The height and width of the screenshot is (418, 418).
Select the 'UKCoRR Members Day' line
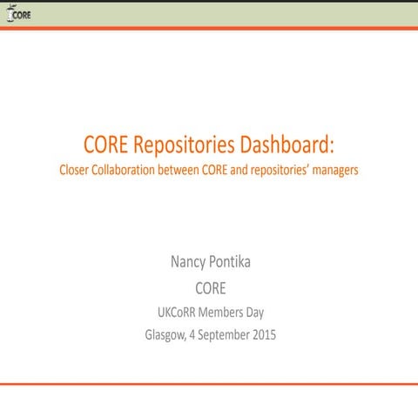[211, 313]
